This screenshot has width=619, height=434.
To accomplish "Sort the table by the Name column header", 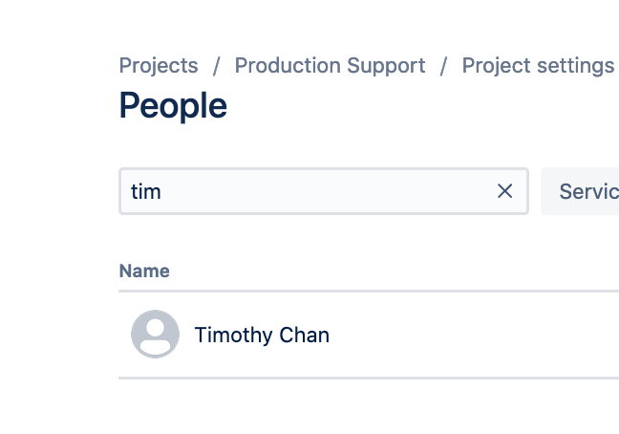I will [x=144, y=271].
